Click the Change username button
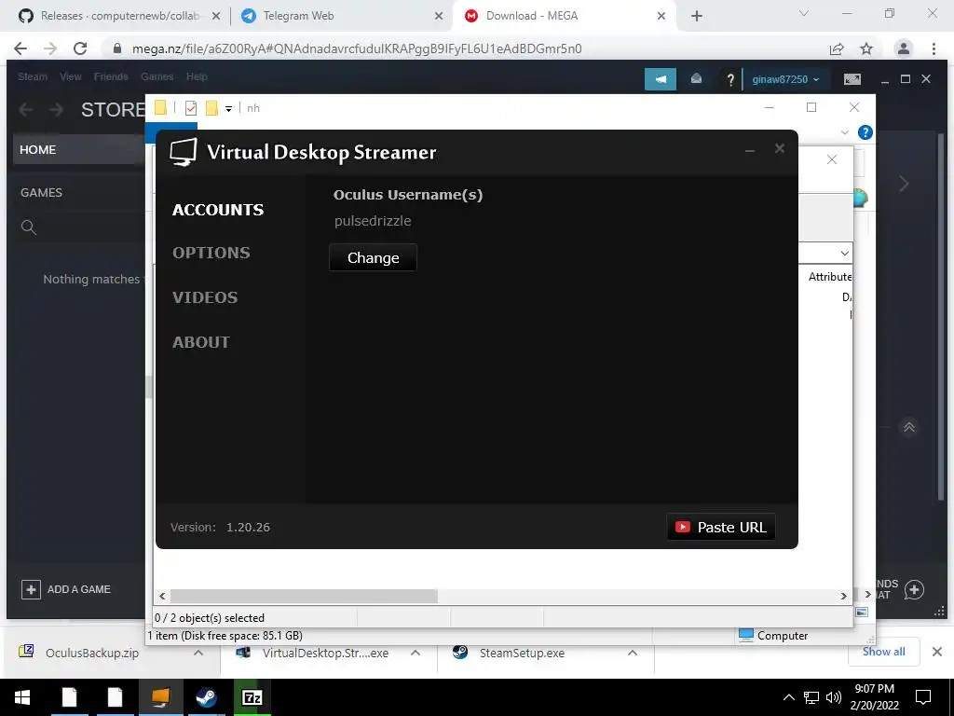Viewport: 954px width, 716px height. point(373,257)
